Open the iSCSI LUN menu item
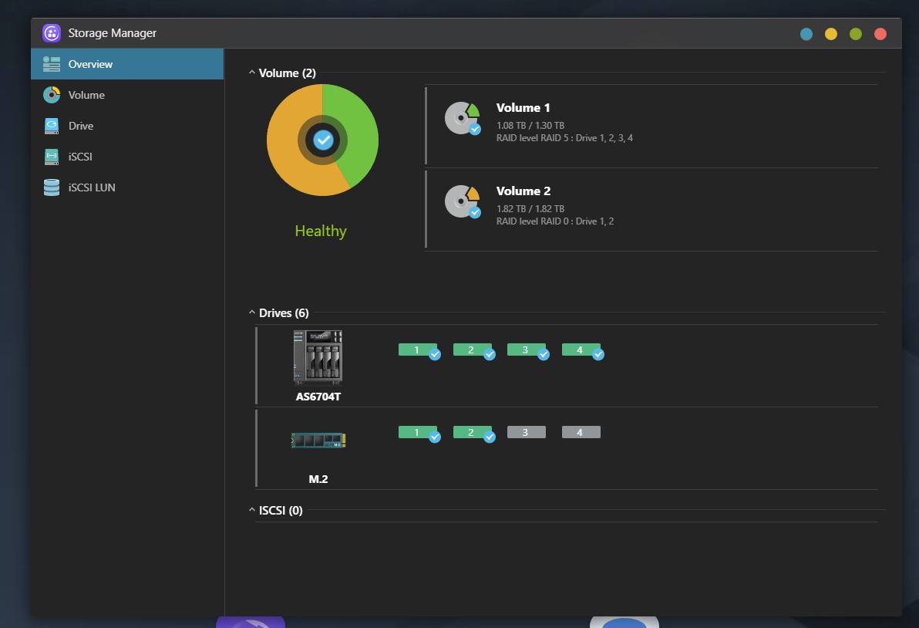 click(x=92, y=187)
